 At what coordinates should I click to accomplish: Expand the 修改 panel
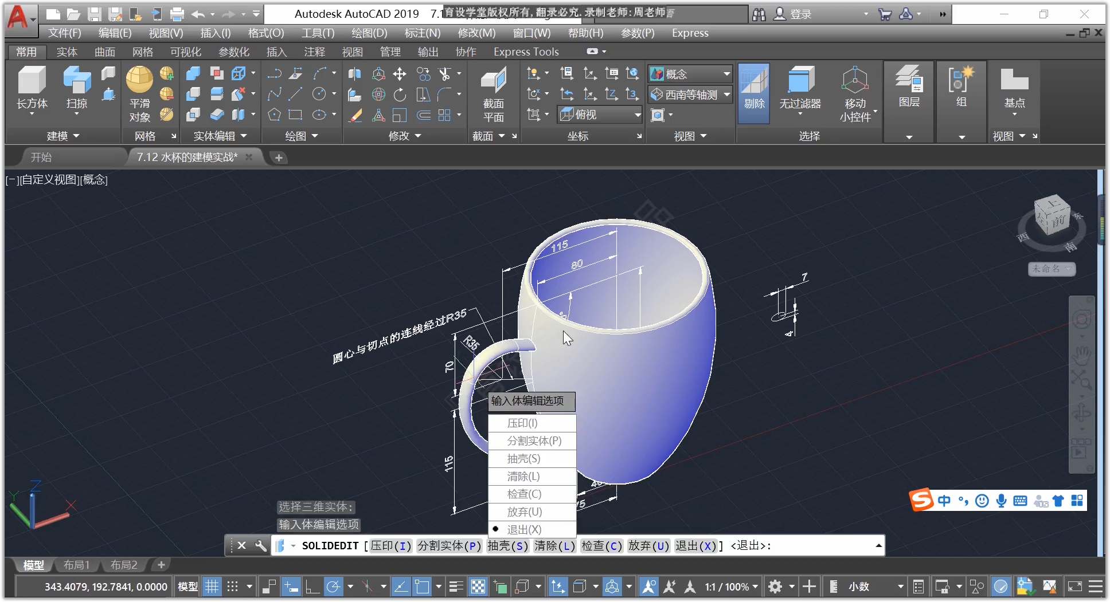point(405,136)
